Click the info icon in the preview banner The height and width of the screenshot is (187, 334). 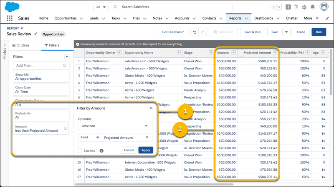[78, 44]
